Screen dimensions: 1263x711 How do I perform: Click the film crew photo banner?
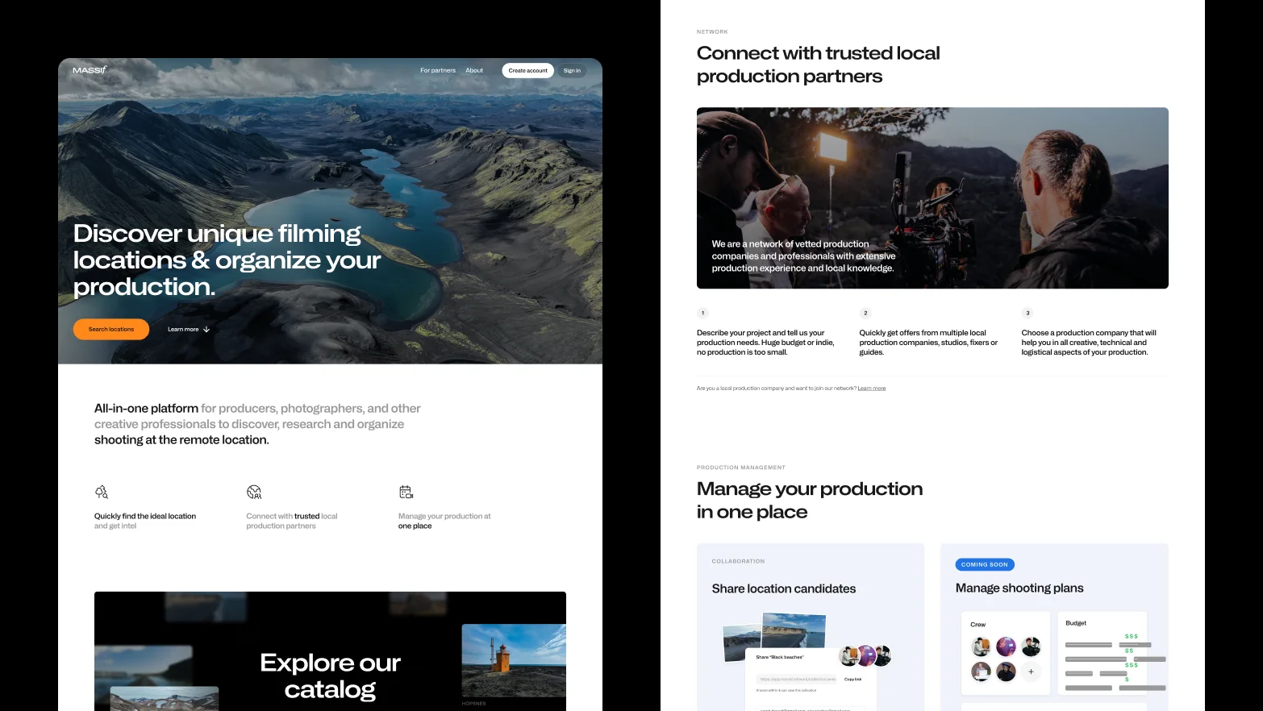tap(932, 197)
